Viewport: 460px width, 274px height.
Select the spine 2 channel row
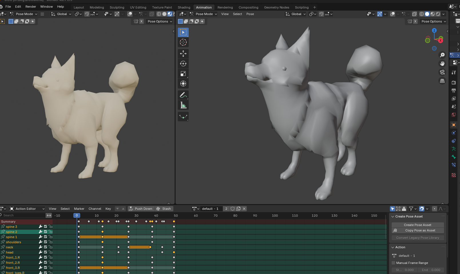26,232
